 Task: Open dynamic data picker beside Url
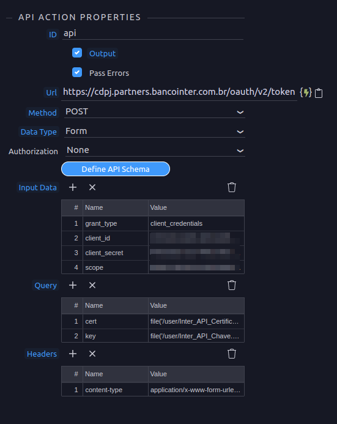[x=306, y=92]
